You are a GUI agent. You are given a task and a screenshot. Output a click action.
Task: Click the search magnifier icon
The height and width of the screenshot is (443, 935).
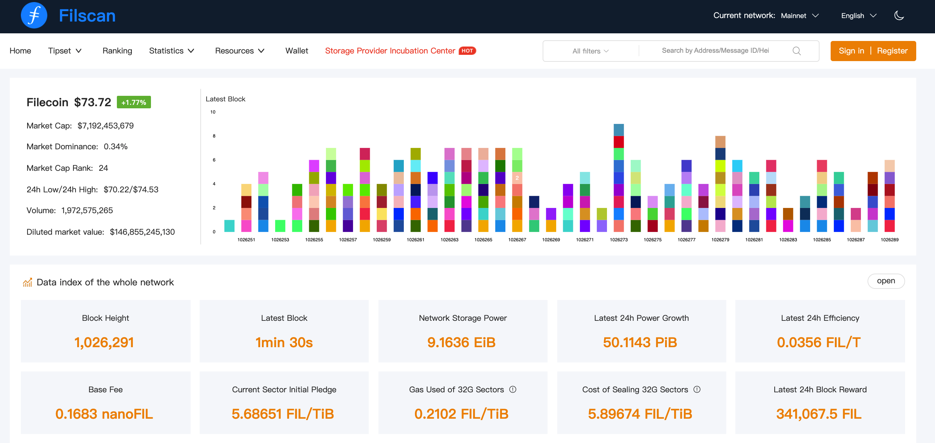(x=796, y=51)
